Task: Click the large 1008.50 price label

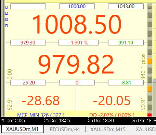Action: [77, 24]
